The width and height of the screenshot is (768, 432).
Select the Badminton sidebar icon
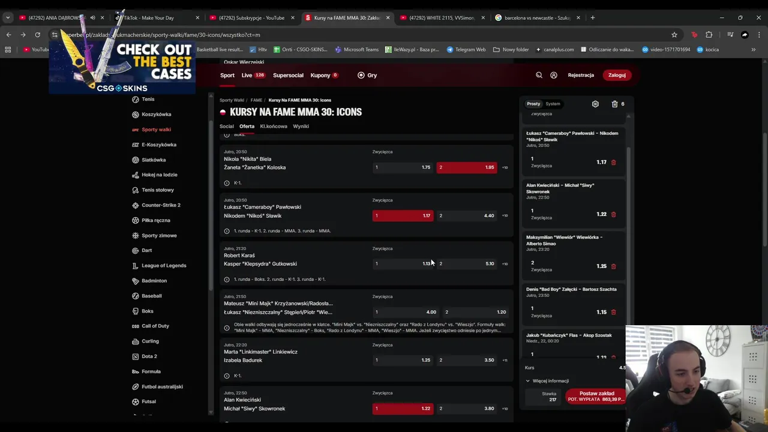(136, 281)
